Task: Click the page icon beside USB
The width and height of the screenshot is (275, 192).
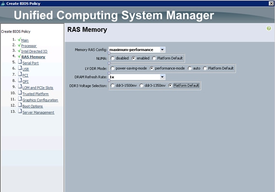Action: click(20, 68)
